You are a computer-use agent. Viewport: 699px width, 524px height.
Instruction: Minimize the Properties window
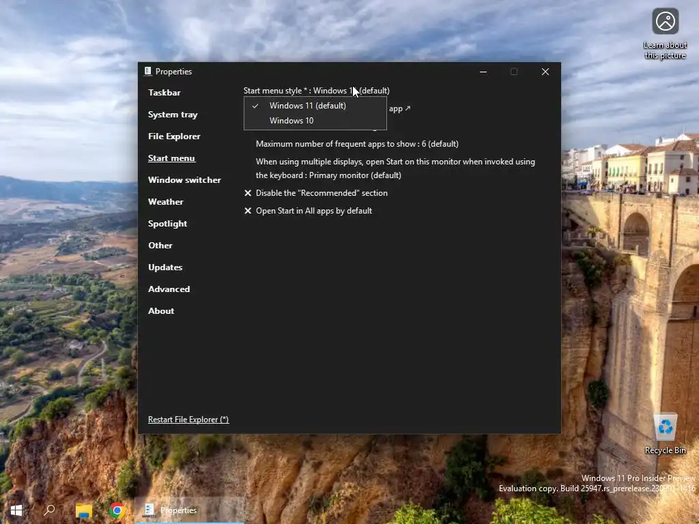[x=483, y=71]
